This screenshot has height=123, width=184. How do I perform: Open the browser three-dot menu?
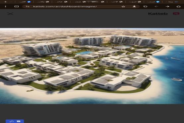(x=6, y=6)
